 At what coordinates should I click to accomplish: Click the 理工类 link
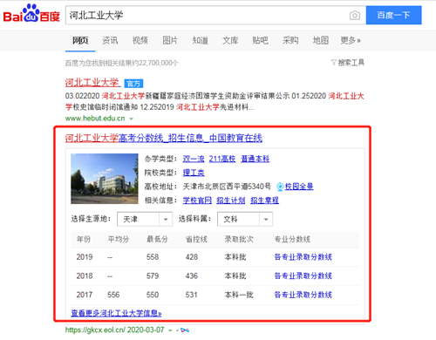coord(194,173)
